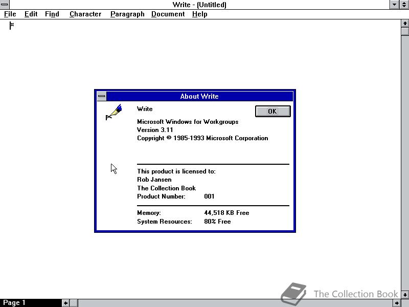Image resolution: width=409 pixels, height=307 pixels.
Task: Click the horizontal scrollbar thumb
Action: [74, 303]
